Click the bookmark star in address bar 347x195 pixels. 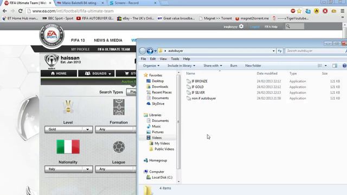click(299, 11)
